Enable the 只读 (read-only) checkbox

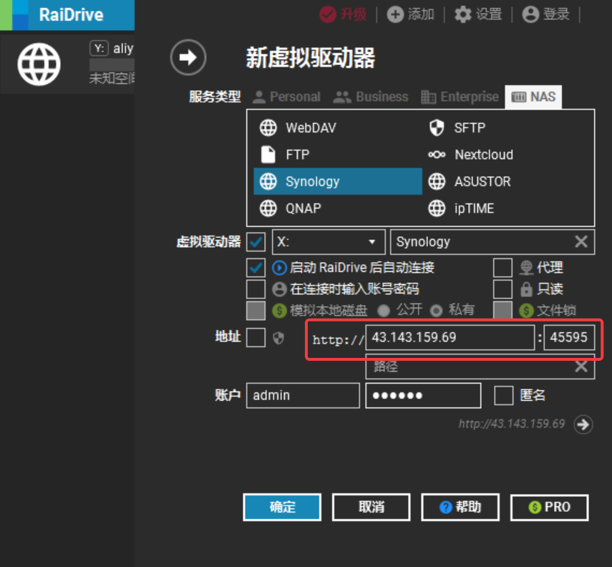tap(502, 289)
